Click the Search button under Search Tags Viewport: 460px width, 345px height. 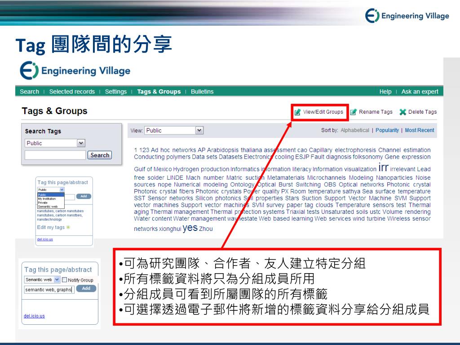(100, 155)
